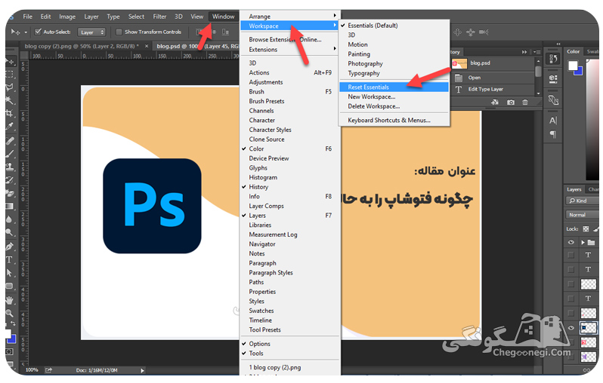This screenshot has width=603, height=383.
Task: Expand the Arrange submenu
Action: click(290, 17)
